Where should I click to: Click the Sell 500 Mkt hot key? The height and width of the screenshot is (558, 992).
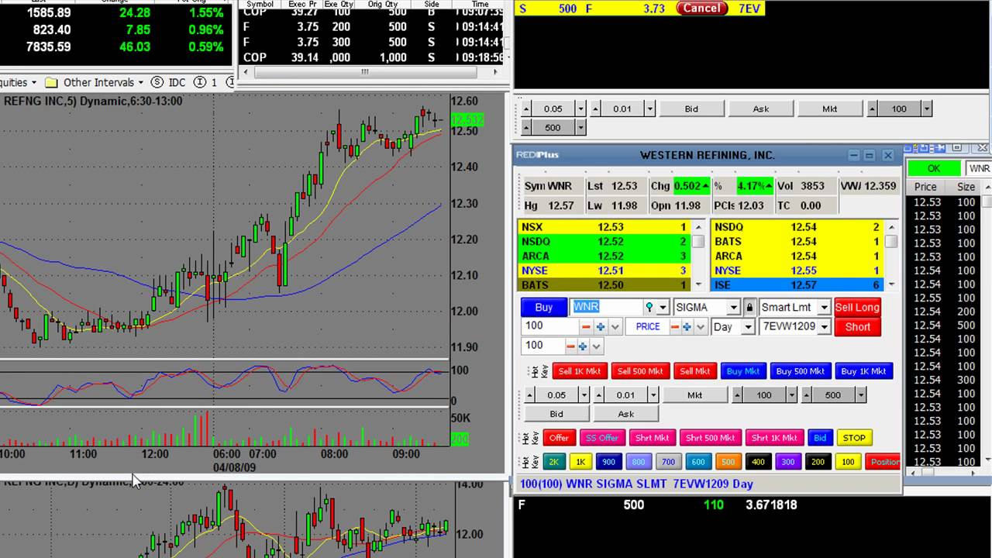coord(640,371)
